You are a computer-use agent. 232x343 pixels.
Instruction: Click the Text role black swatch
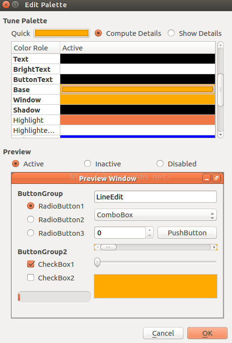(x=138, y=59)
